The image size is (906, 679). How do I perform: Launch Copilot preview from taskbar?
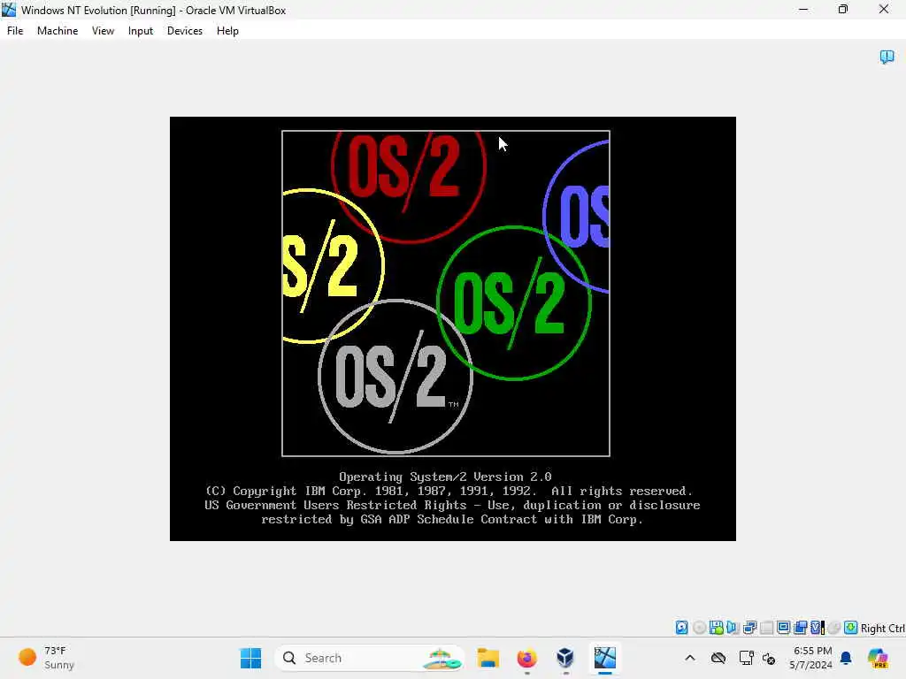point(878,658)
